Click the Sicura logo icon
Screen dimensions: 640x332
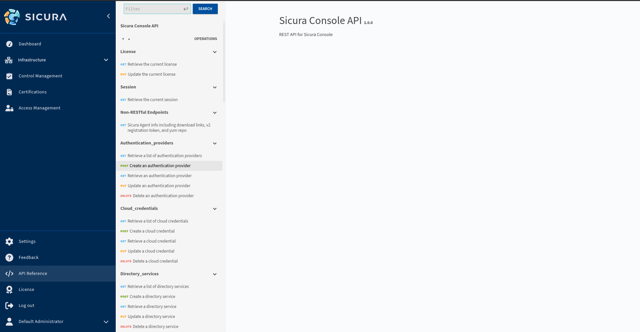click(x=12, y=17)
